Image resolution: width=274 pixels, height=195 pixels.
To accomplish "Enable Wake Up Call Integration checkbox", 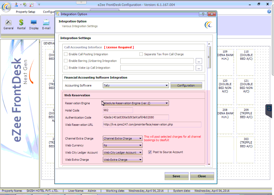I will [x=66, y=68].
